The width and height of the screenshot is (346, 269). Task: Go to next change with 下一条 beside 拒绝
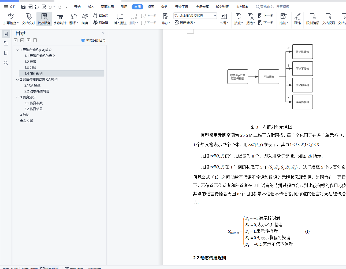(x=266, y=23)
